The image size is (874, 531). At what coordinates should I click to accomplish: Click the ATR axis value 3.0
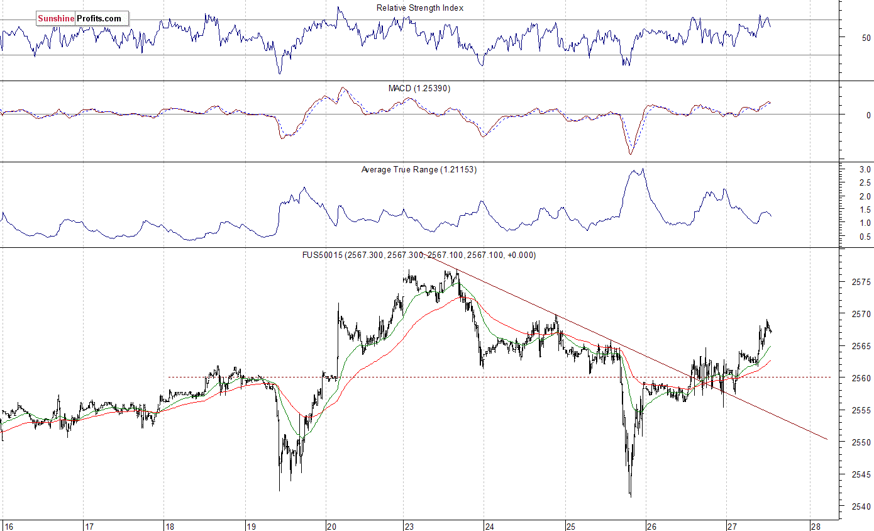pos(865,170)
